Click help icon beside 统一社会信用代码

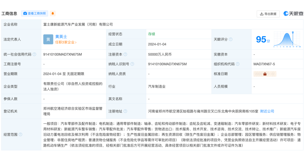tap(34, 54)
